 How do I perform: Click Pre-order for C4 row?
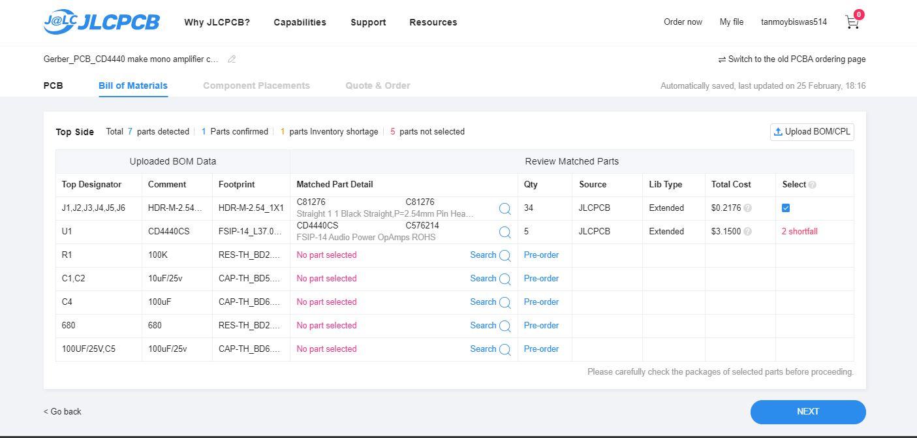click(541, 302)
